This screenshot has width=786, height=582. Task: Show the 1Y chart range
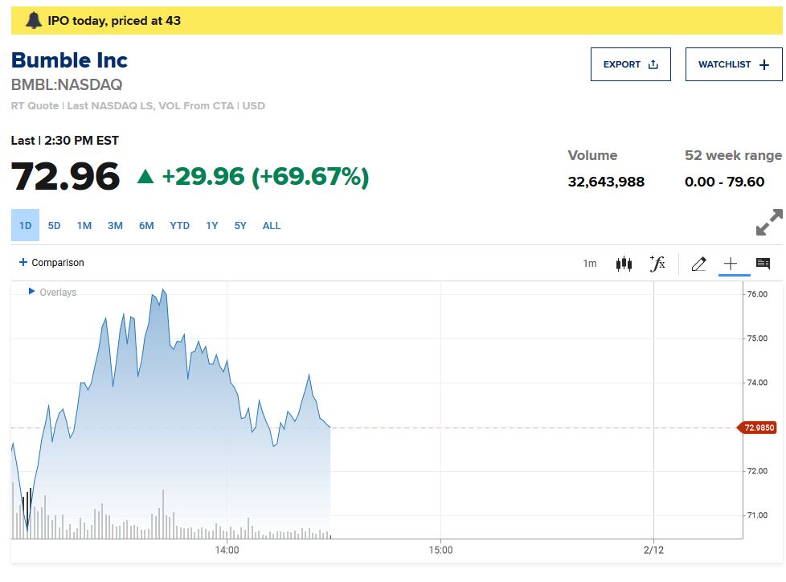[x=211, y=226]
